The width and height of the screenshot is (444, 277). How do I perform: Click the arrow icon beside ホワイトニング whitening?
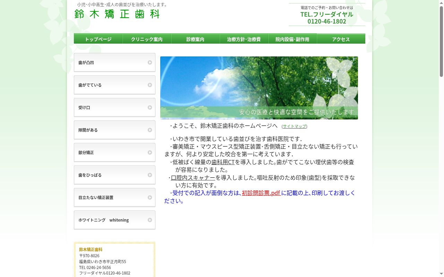click(150, 220)
